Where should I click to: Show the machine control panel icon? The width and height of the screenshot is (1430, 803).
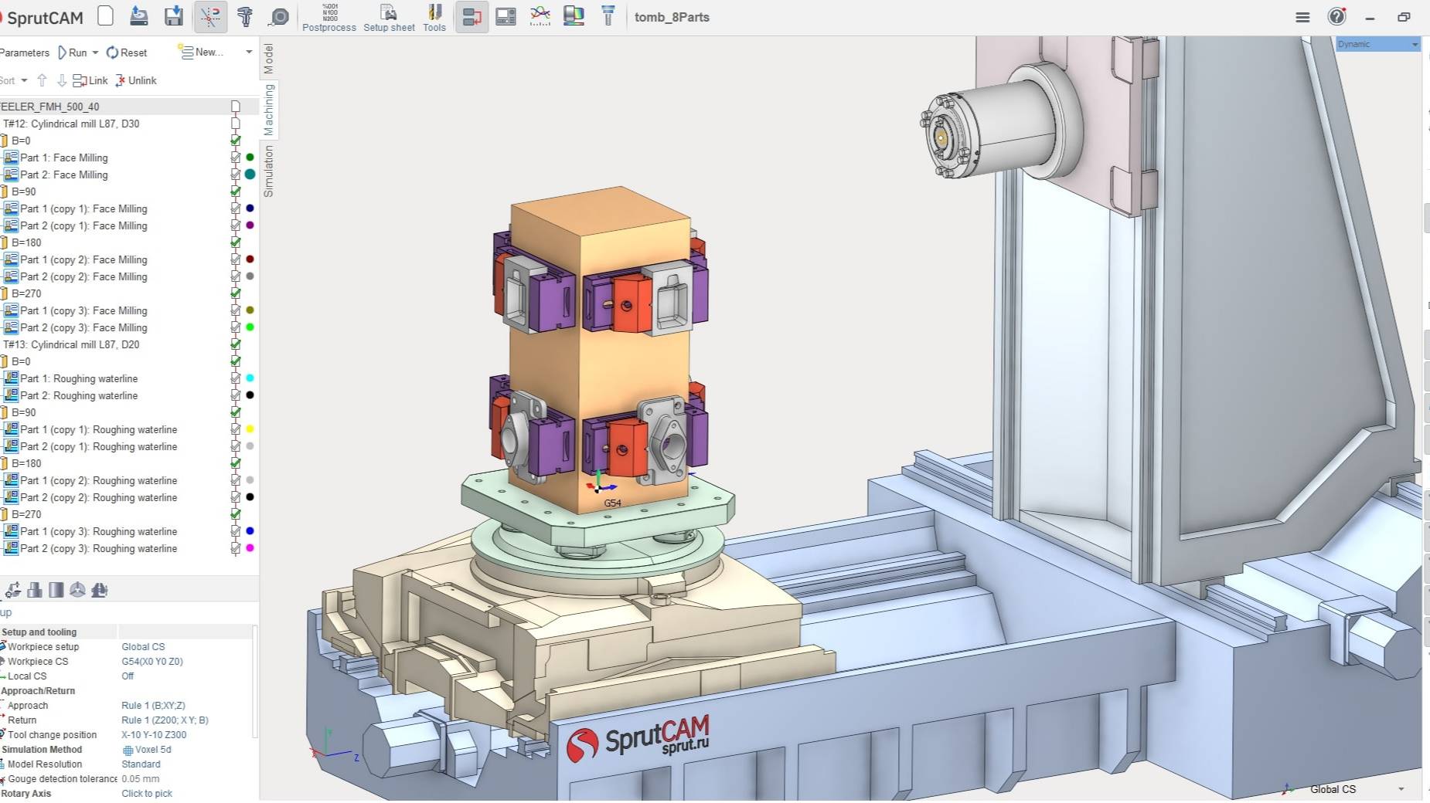tap(506, 16)
